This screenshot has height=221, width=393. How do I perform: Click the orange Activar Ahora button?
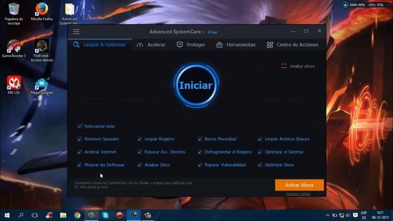[299, 185]
